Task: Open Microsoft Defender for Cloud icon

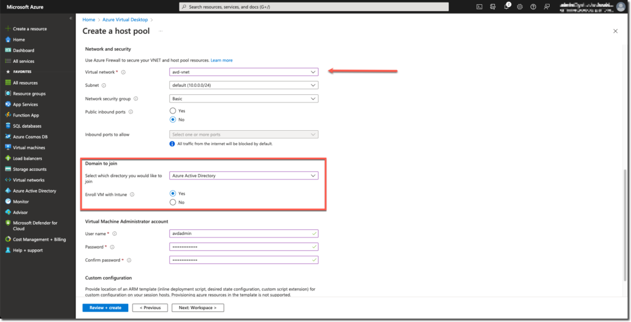Action: (x=7, y=223)
